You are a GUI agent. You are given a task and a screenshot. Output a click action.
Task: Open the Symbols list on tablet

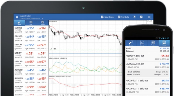pyautogui.click(x=123, y=17)
